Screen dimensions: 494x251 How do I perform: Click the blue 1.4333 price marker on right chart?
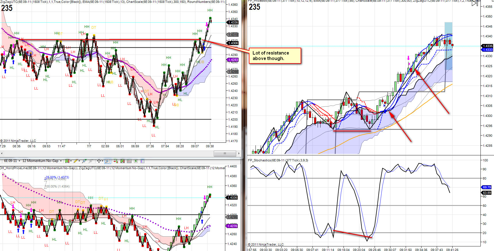(487, 50)
